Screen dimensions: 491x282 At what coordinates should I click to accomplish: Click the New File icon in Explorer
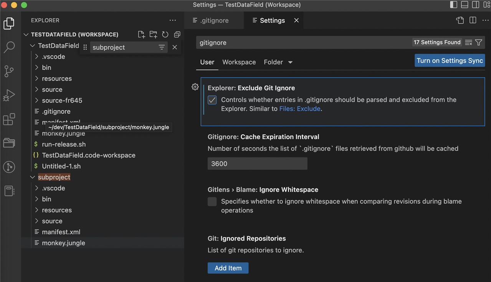[x=141, y=34]
